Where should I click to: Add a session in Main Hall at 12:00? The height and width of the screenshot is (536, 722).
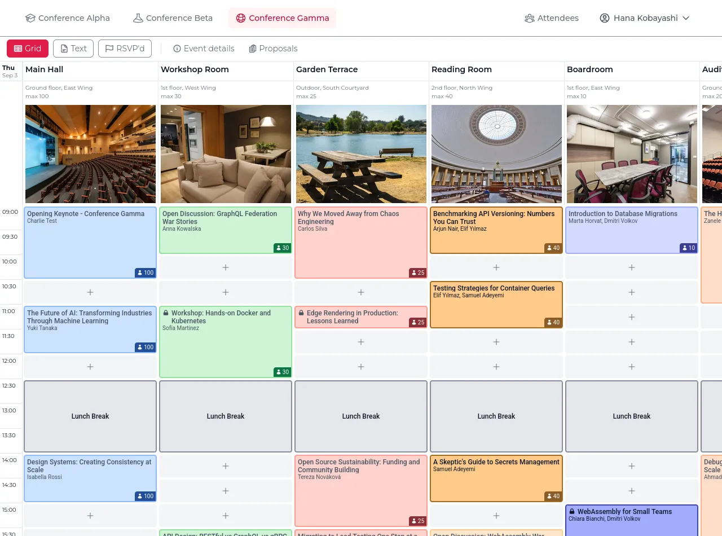point(90,367)
